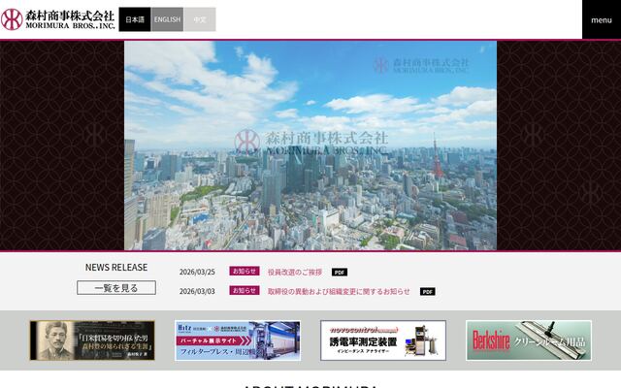Image resolution: width=621 pixels, height=388 pixels.
Task: Open the 役員改選のご挨拶 news link
Action: (x=295, y=273)
